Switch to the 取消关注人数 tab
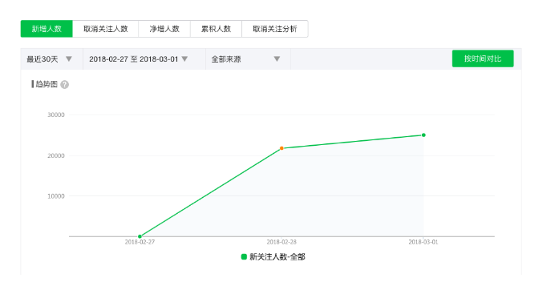This screenshot has width=543, height=290. [x=106, y=29]
